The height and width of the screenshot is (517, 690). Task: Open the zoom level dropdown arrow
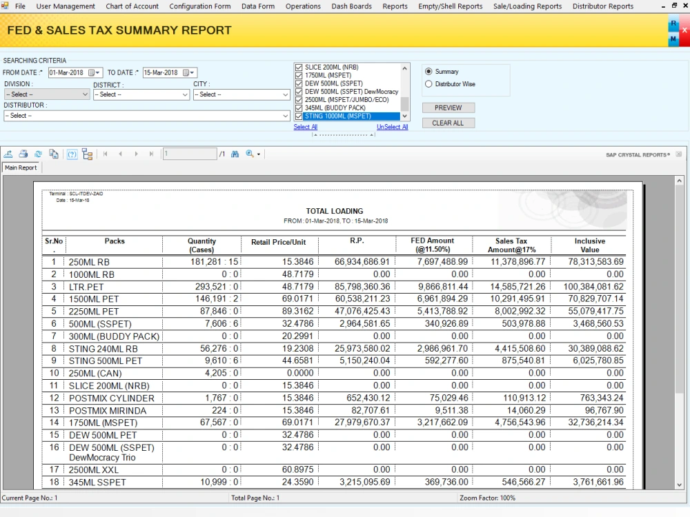(x=259, y=154)
